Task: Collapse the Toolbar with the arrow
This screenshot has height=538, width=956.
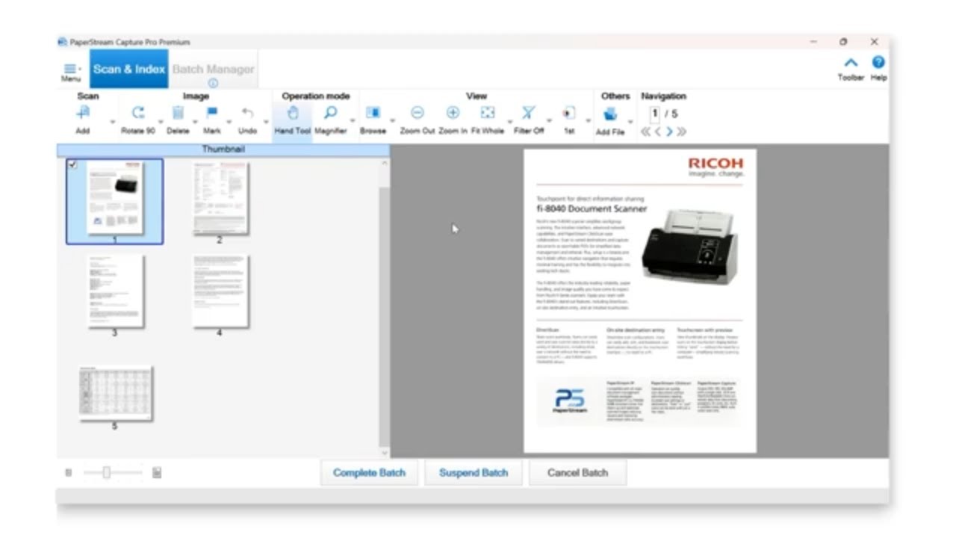Action: click(851, 64)
